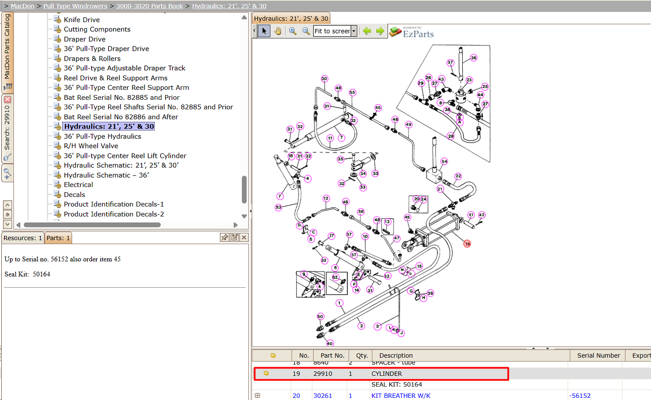Click callout 54 on the hydraulics diagram
This screenshot has height=400, width=651.
click(x=444, y=161)
